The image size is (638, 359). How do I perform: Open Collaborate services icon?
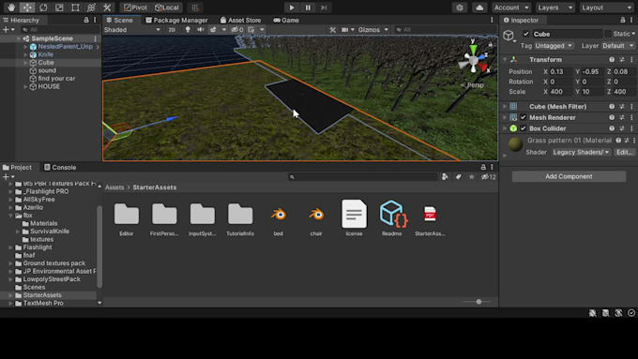tap(460, 7)
